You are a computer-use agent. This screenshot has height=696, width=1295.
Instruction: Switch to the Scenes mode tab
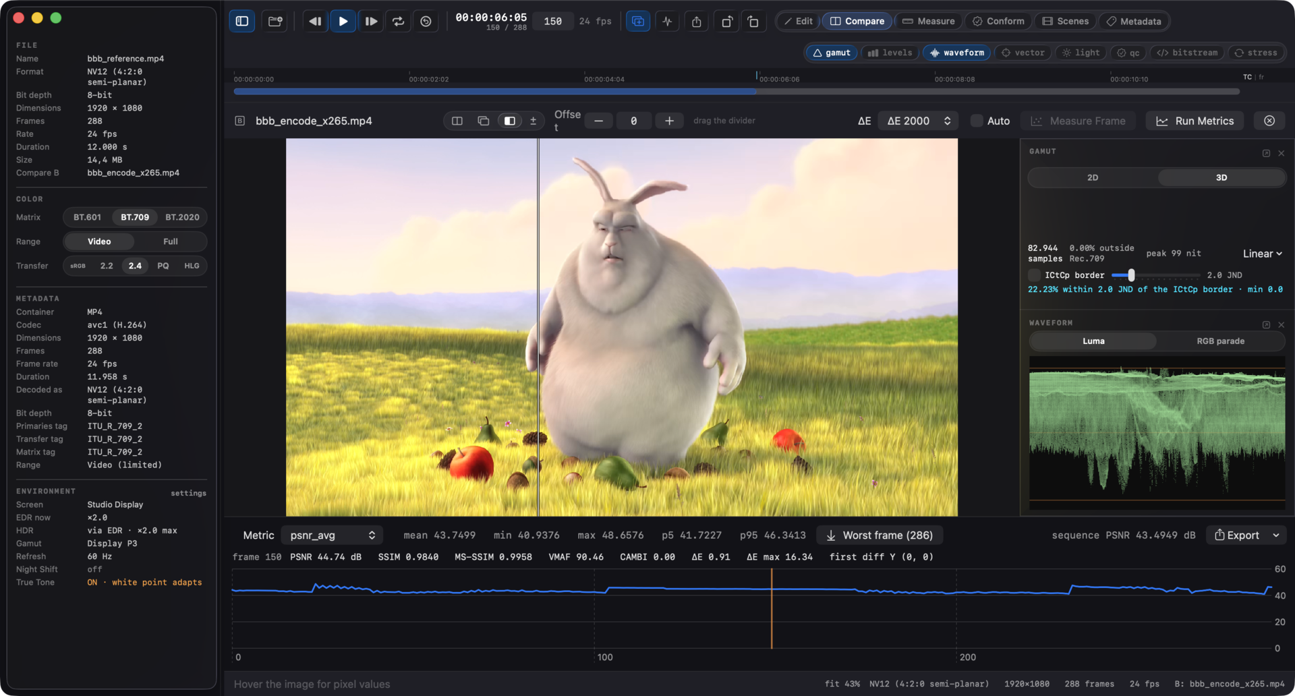pyautogui.click(x=1066, y=21)
